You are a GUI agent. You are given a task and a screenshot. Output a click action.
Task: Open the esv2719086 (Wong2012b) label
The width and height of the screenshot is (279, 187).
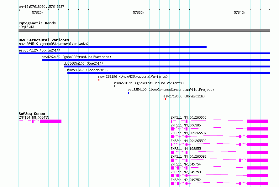point(184,96)
